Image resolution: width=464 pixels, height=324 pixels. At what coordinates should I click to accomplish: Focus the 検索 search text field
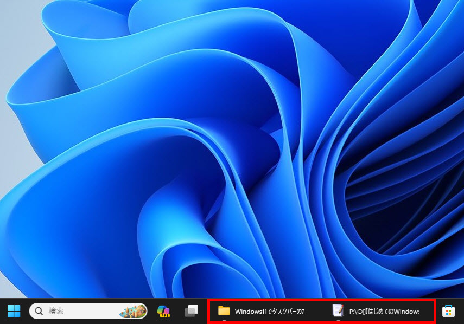pos(76,311)
